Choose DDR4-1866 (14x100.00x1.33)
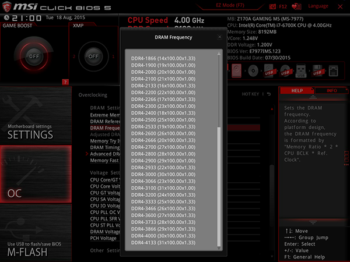 [163, 58]
